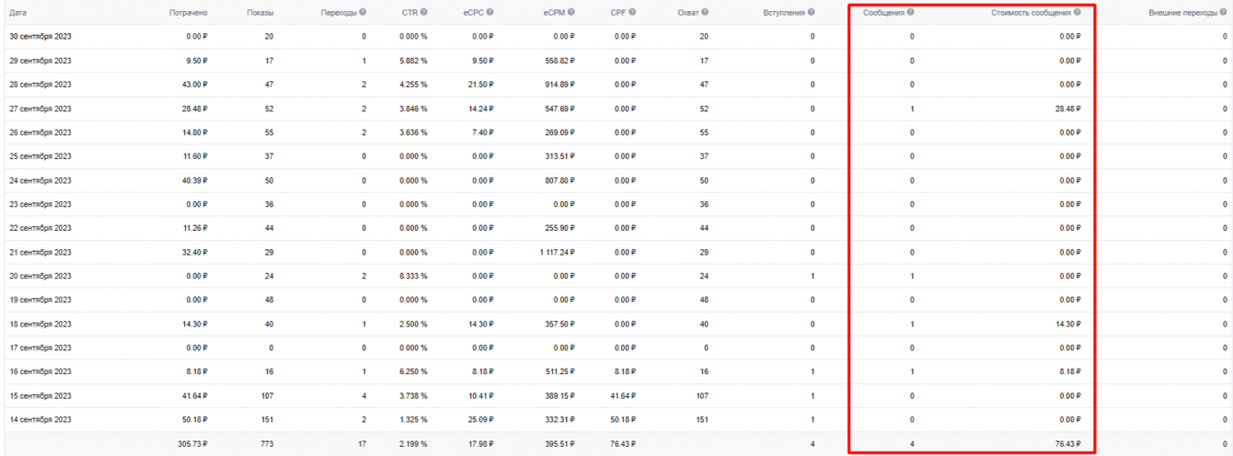Select the 27 сентября 2023 date cell
This screenshot has height=456, width=1233.
pos(40,108)
